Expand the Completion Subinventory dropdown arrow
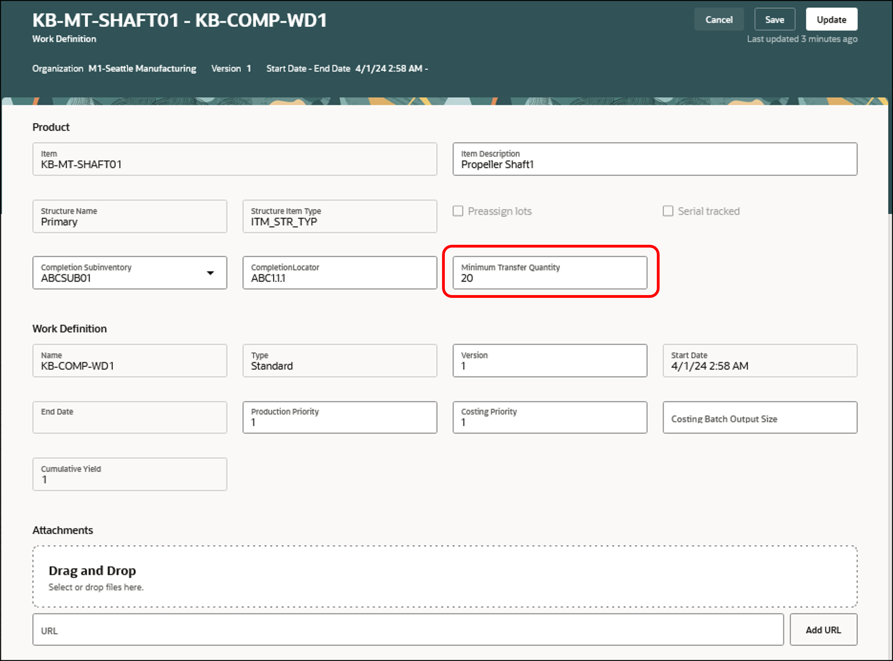Viewport: 893px width, 661px height. click(210, 273)
